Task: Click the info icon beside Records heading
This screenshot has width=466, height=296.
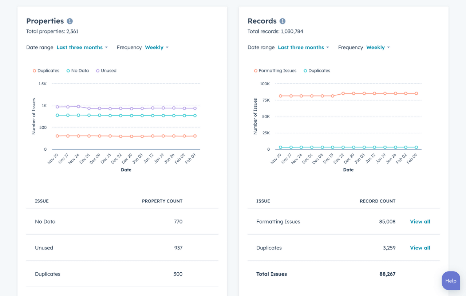Action: coord(282,21)
